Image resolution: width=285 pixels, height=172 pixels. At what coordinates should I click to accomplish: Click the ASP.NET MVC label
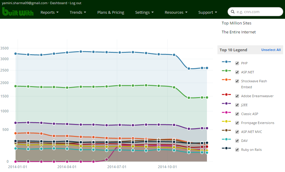252,132
